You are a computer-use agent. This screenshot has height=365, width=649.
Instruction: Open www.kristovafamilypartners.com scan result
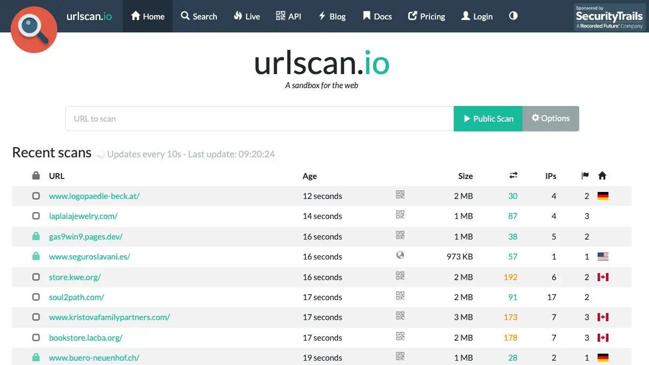coord(109,317)
